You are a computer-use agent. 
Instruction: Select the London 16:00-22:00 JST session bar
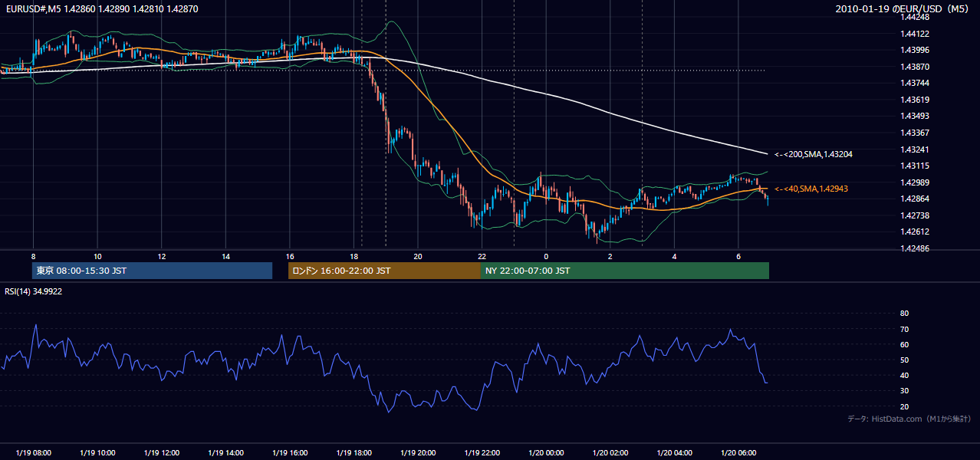[x=384, y=271]
